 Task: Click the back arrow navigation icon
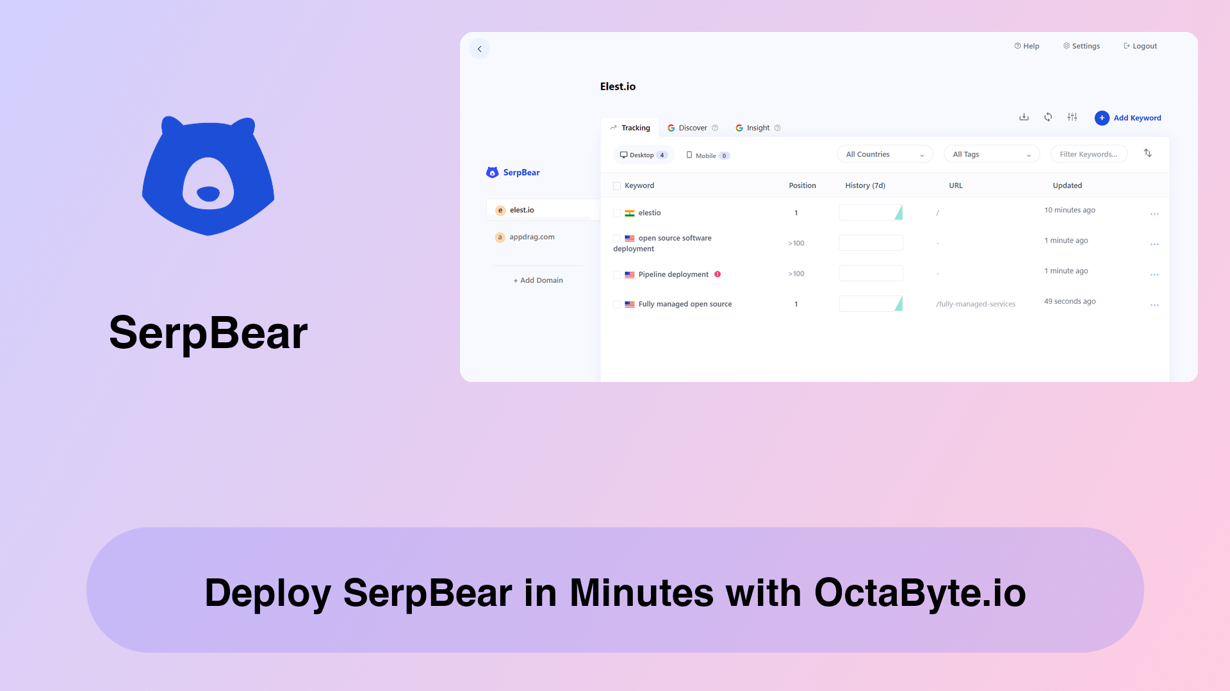coord(479,49)
